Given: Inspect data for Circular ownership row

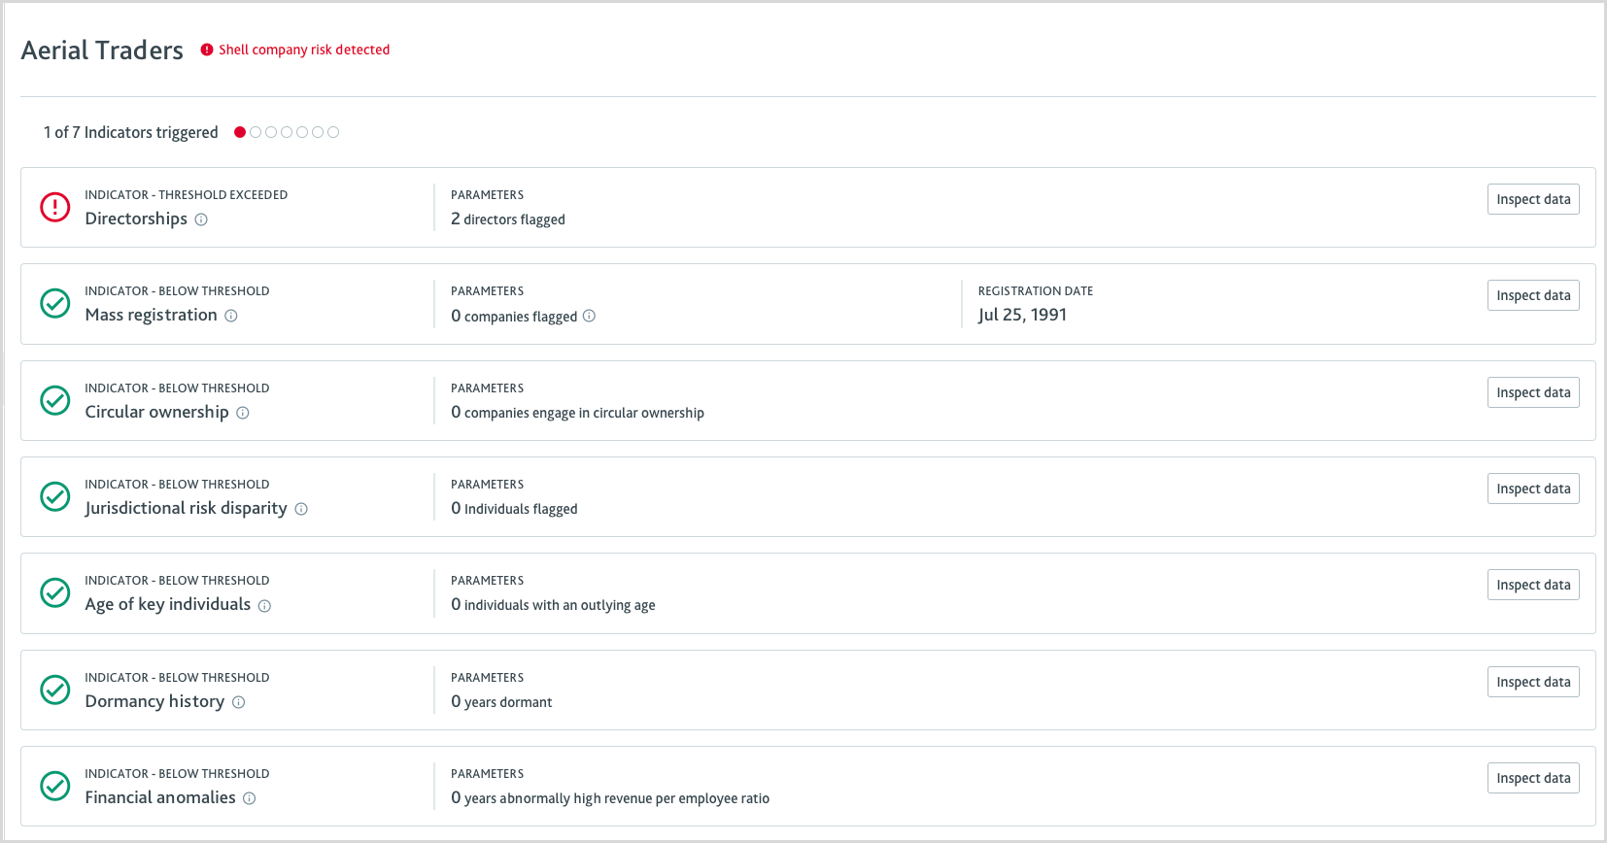Looking at the screenshot, I should [1533, 392].
